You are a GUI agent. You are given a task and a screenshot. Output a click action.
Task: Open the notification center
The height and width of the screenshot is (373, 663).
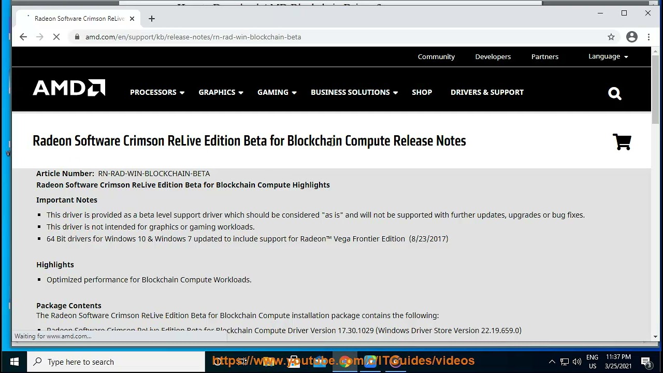point(646,362)
